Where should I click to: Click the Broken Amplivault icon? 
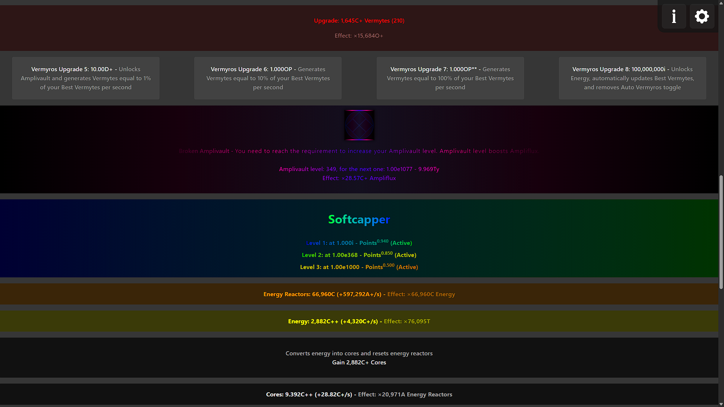[359, 125]
